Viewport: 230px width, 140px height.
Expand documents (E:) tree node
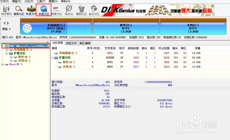11,61
